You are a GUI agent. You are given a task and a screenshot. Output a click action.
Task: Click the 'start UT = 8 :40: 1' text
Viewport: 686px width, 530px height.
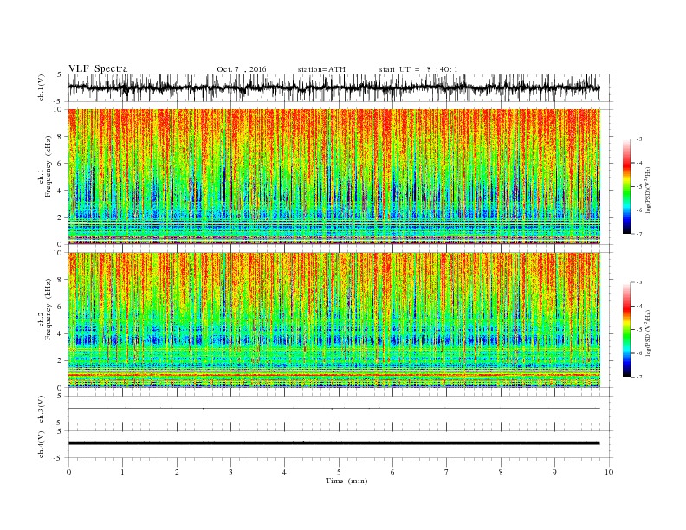[x=418, y=69]
